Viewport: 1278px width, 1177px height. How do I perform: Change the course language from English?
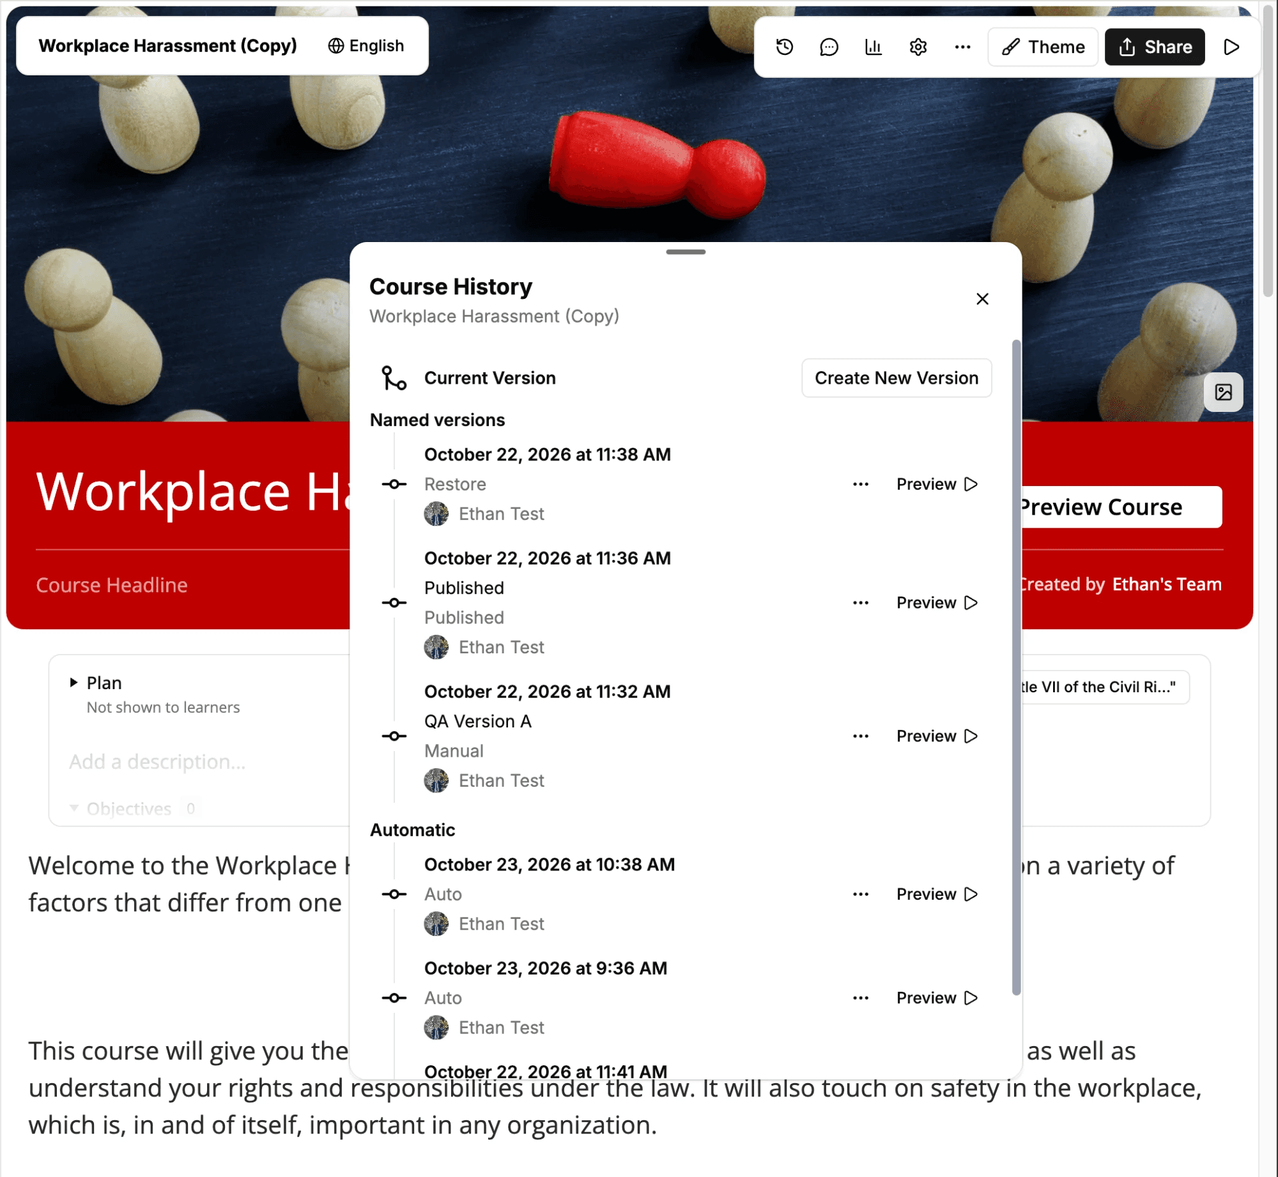coord(366,46)
